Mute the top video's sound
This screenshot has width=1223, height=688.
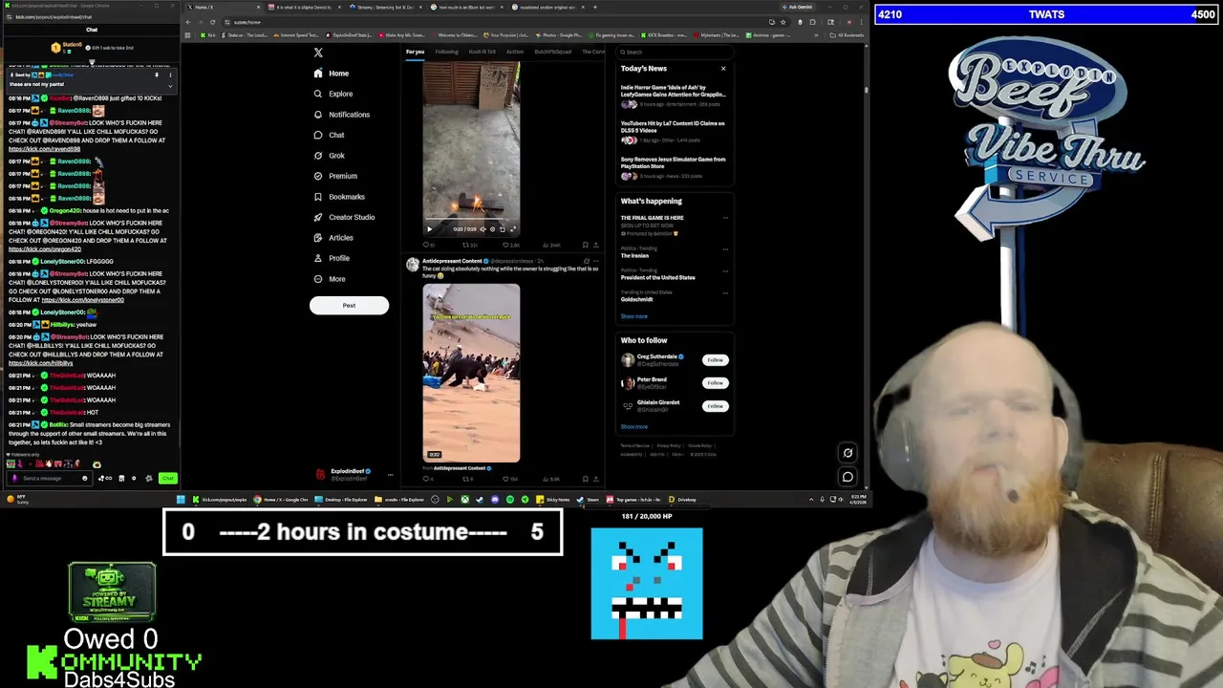point(482,229)
